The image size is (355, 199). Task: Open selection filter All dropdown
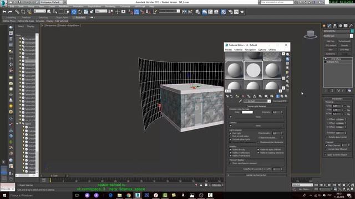(39, 11)
